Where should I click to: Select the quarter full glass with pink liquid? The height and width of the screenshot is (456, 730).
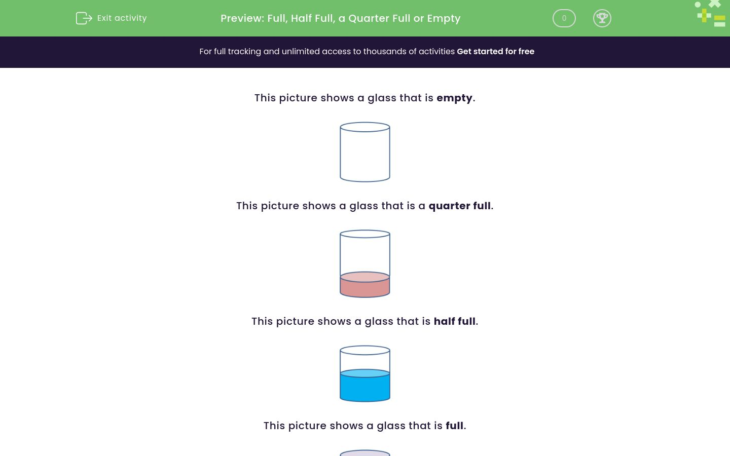365,263
